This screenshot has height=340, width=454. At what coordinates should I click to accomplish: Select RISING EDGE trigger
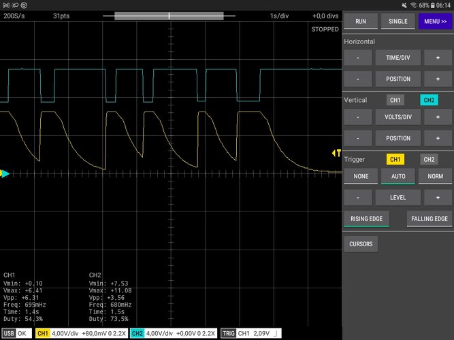click(366, 219)
